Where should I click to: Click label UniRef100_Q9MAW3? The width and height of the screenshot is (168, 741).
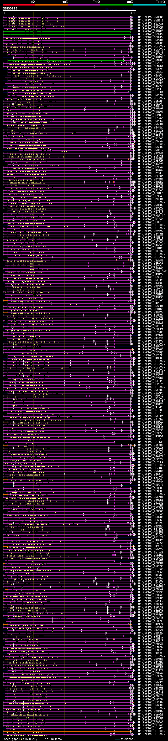pyautogui.click(x=151, y=60)
